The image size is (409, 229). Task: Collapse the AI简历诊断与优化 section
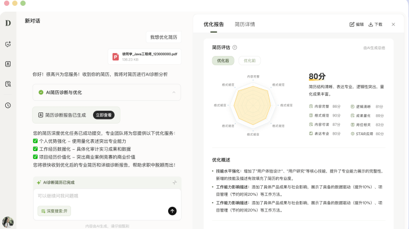(174, 93)
